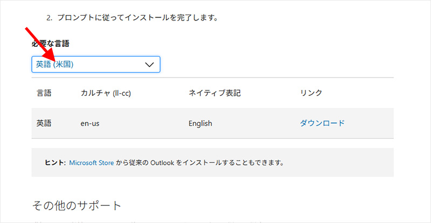Click the リンク column header

pyautogui.click(x=311, y=93)
